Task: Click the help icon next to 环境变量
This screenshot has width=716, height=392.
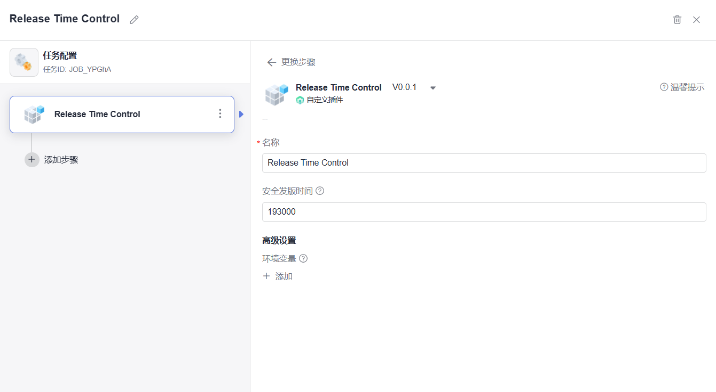Action: (x=303, y=258)
